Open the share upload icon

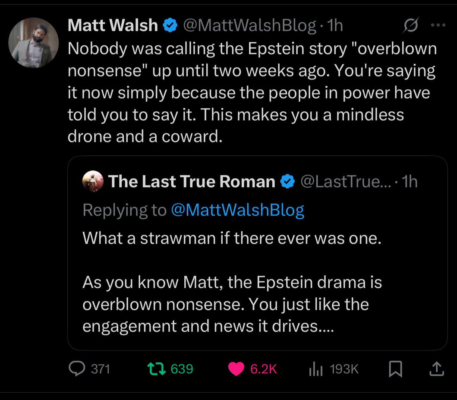click(437, 369)
